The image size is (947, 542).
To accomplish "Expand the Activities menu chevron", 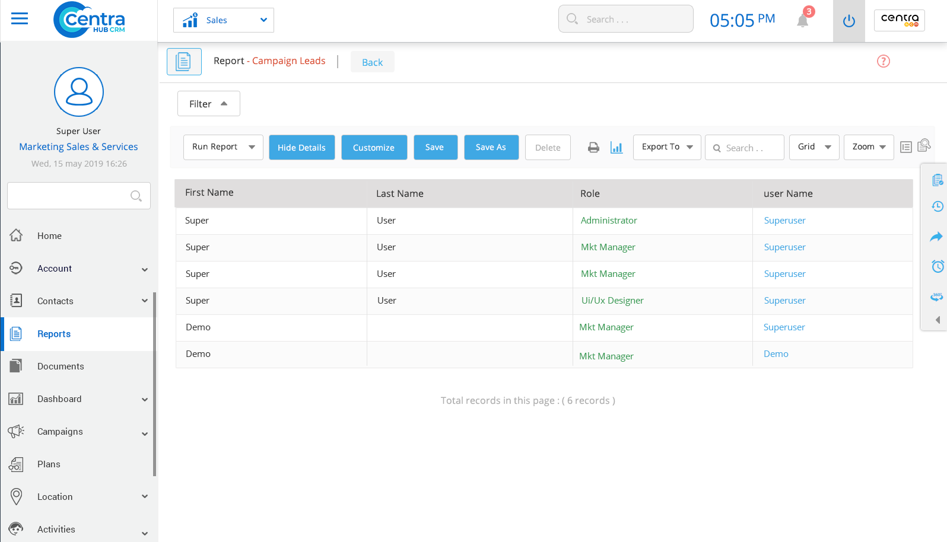I will [145, 534].
